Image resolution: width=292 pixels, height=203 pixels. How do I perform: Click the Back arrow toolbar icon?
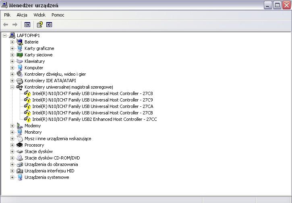click(6, 25)
